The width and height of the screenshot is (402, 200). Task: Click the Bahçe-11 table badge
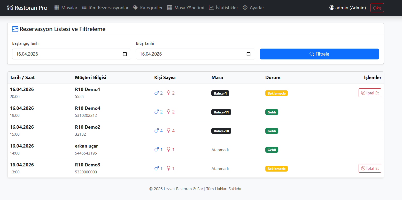click(x=221, y=112)
